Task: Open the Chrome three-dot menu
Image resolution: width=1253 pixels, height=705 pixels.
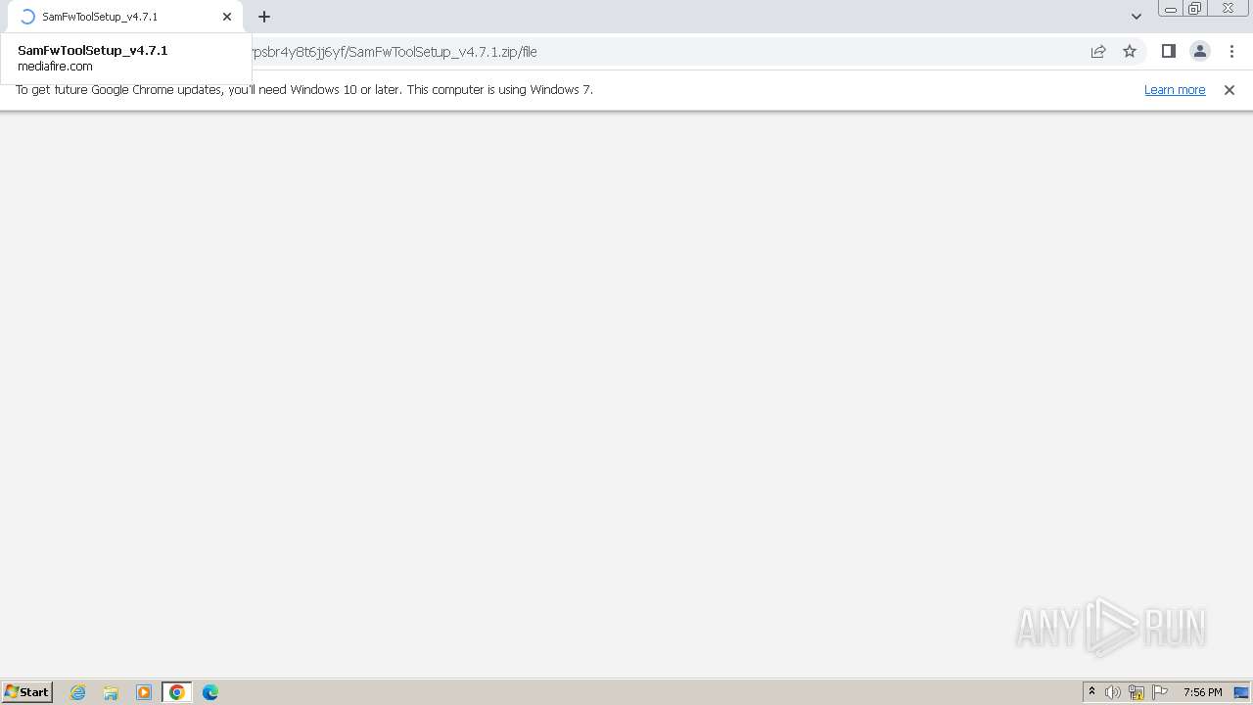Action: tap(1232, 52)
